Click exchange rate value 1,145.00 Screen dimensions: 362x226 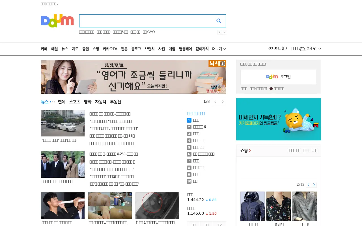point(195,213)
